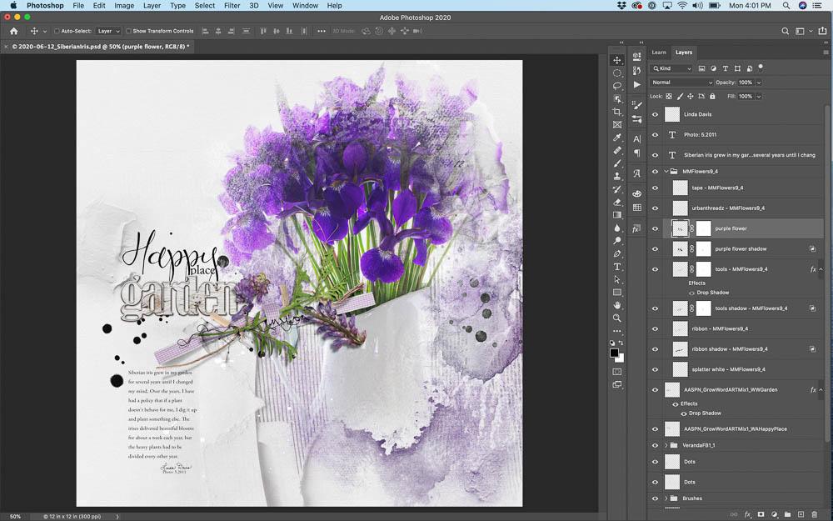Switch to the Learn tab
The image size is (833, 521).
[659, 52]
